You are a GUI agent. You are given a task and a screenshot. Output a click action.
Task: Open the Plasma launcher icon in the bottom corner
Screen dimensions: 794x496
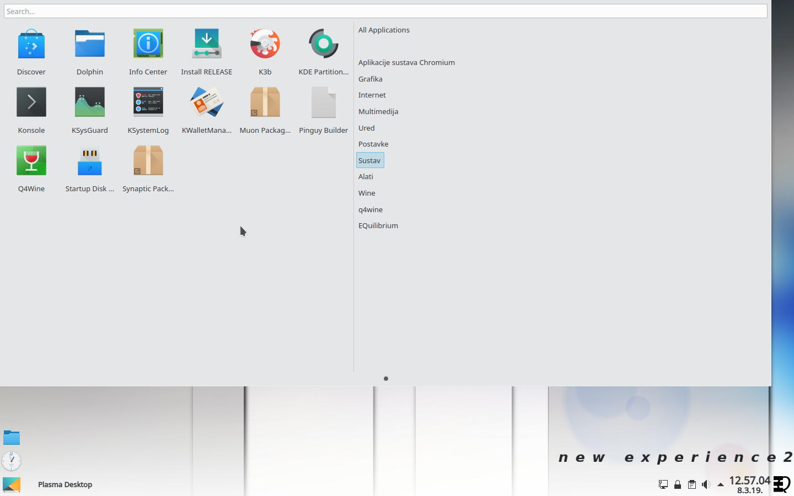coord(12,484)
